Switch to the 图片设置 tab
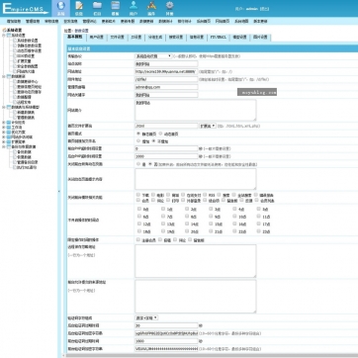The height and width of the screenshot is (358, 358). 260,38
